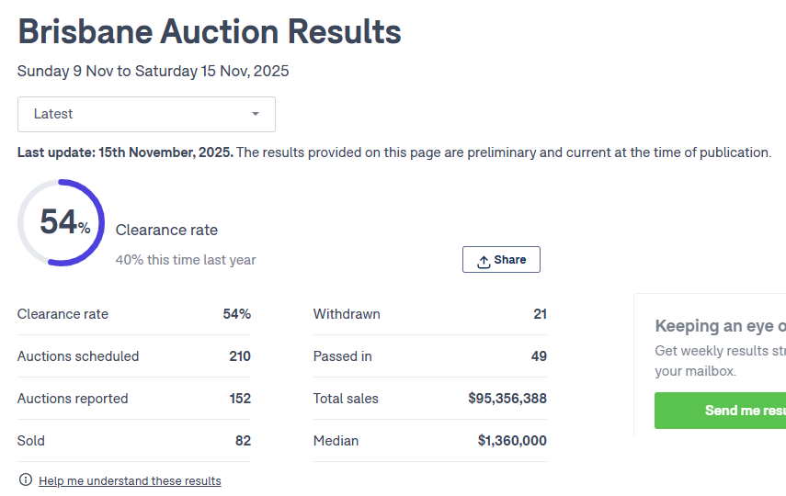Click the Share button label

point(510,260)
